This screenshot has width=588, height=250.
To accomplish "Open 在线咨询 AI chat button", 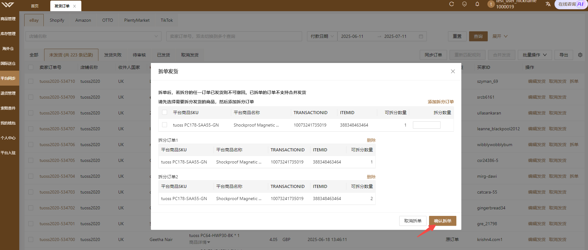I will pyautogui.click(x=571, y=4).
